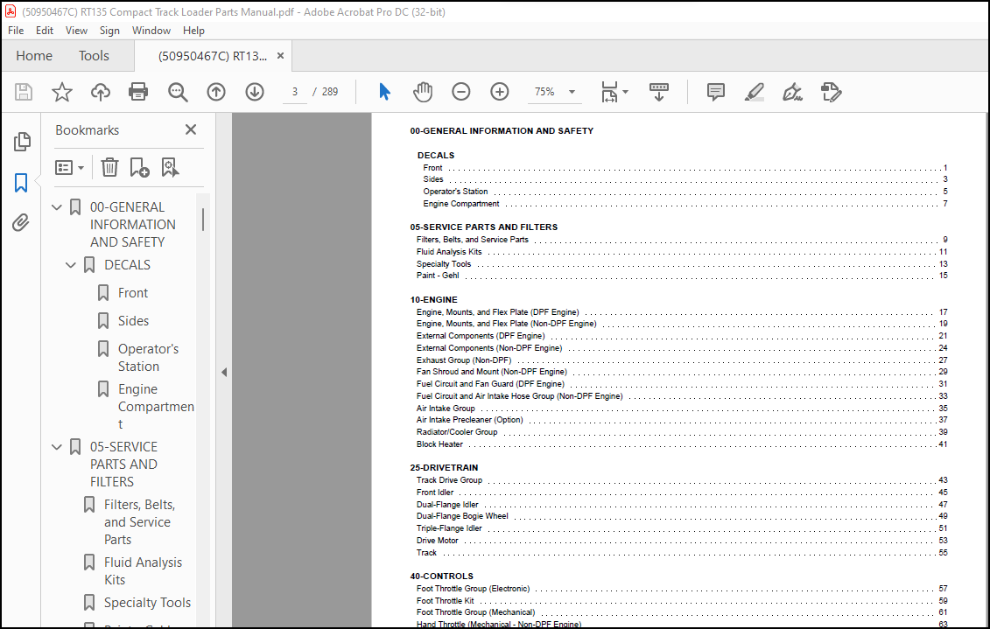Screen dimensions: 990x629
Task: Go to previous page arrow
Action: click(x=216, y=92)
